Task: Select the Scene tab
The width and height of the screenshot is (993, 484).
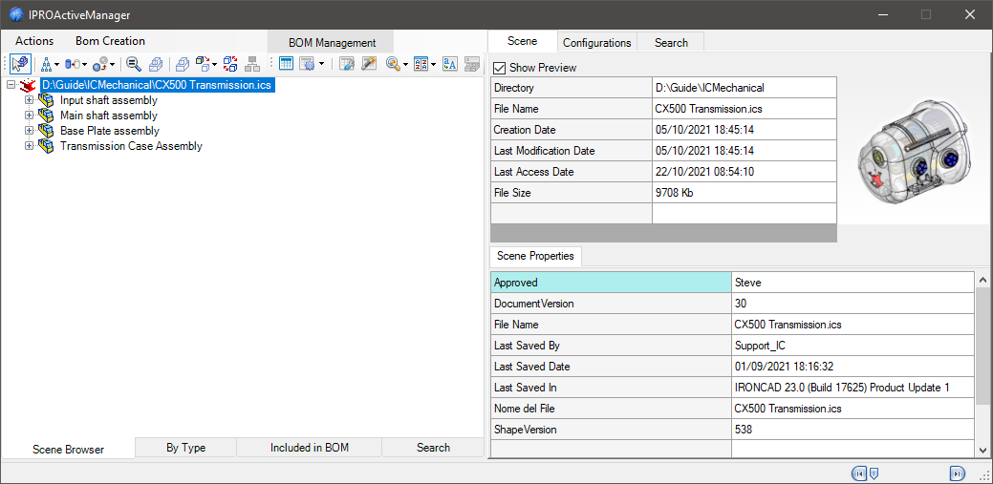Action: (x=523, y=41)
